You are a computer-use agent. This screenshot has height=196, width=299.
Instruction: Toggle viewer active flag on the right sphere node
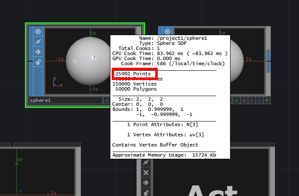pyautogui.click(x=167, y=31)
